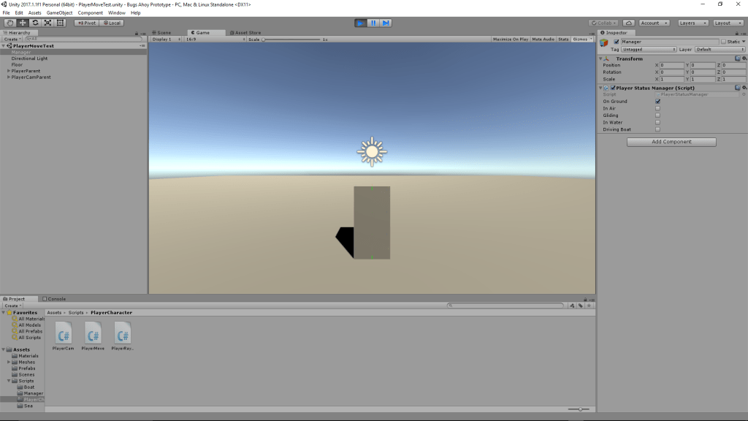This screenshot has height=421, width=748.
Task: Expand PlayerParent in the Hierarchy
Action: click(x=9, y=71)
